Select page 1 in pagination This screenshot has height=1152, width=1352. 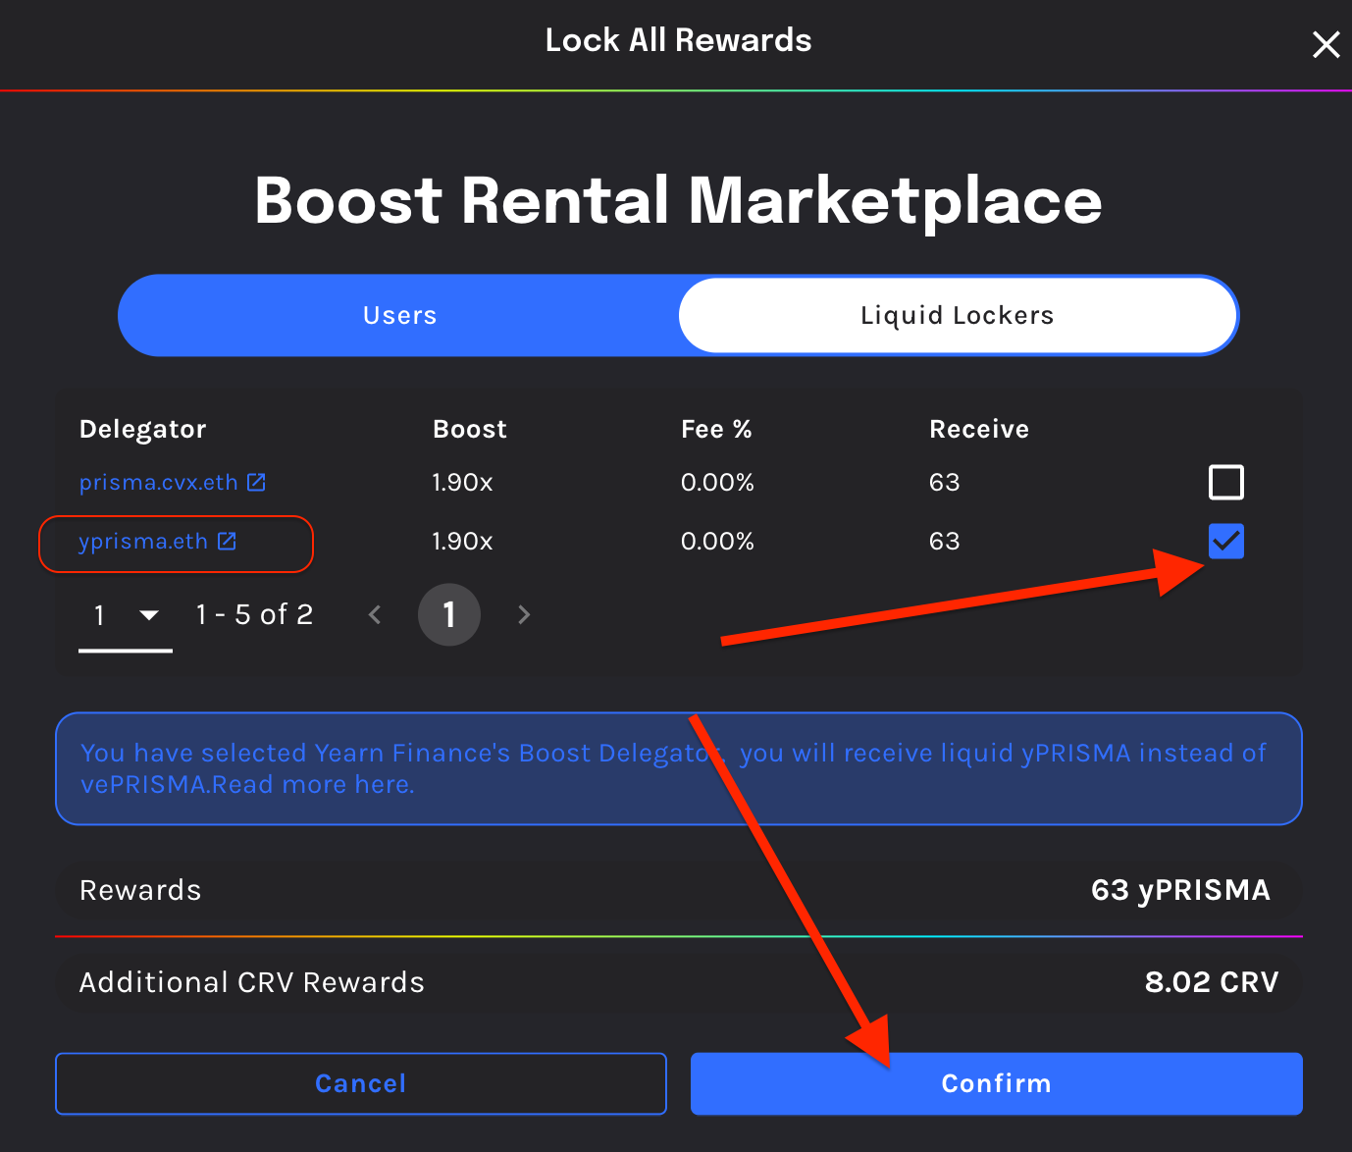[448, 615]
